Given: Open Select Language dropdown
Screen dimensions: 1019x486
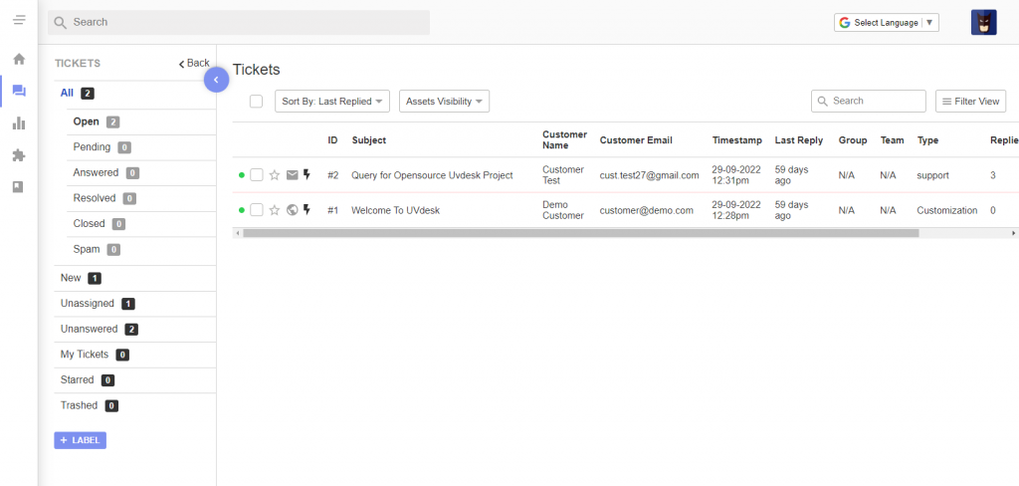Looking at the screenshot, I should click(886, 22).
